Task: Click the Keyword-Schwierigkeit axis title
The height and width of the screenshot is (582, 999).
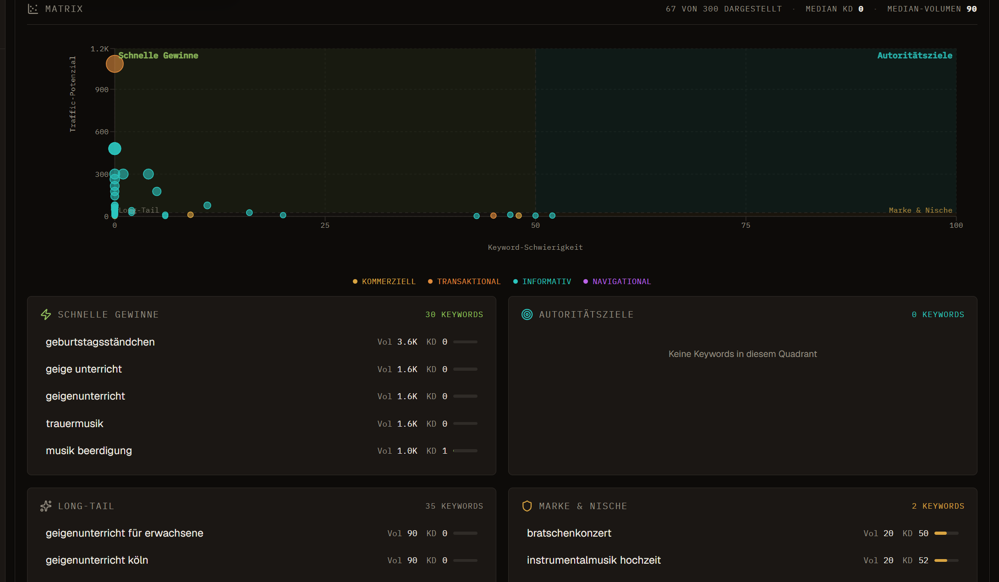Action: click(x=535, y=247)
